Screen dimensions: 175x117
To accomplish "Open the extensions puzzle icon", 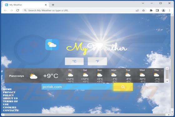I will [x=151, y=11].
